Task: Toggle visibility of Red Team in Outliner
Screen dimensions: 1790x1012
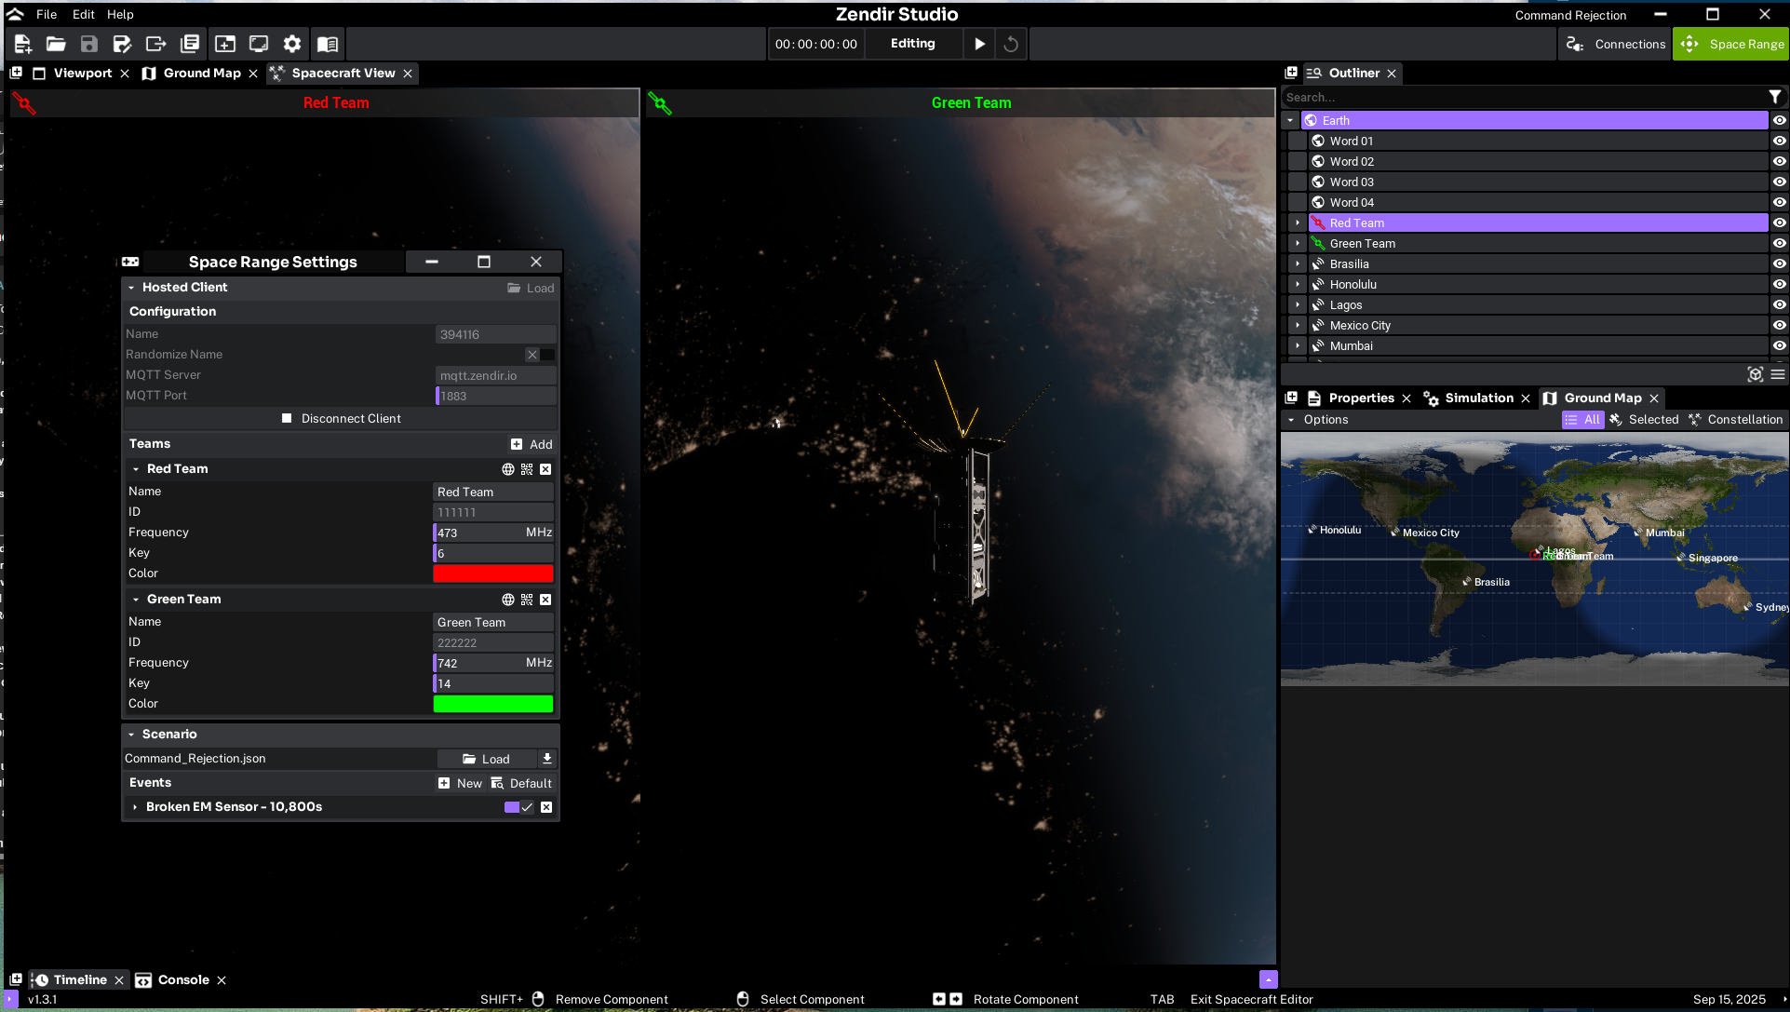Action: coord(1779,223)
